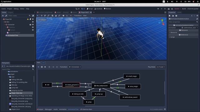
Task: Open the AssetLib workspace
Action: coord(98,9)
